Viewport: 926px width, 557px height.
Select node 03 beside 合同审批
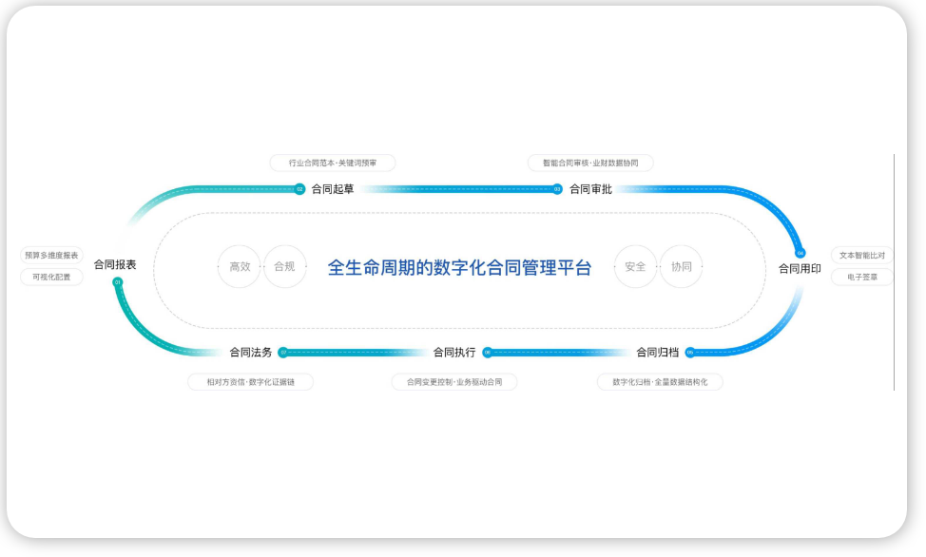coord(557,189)
